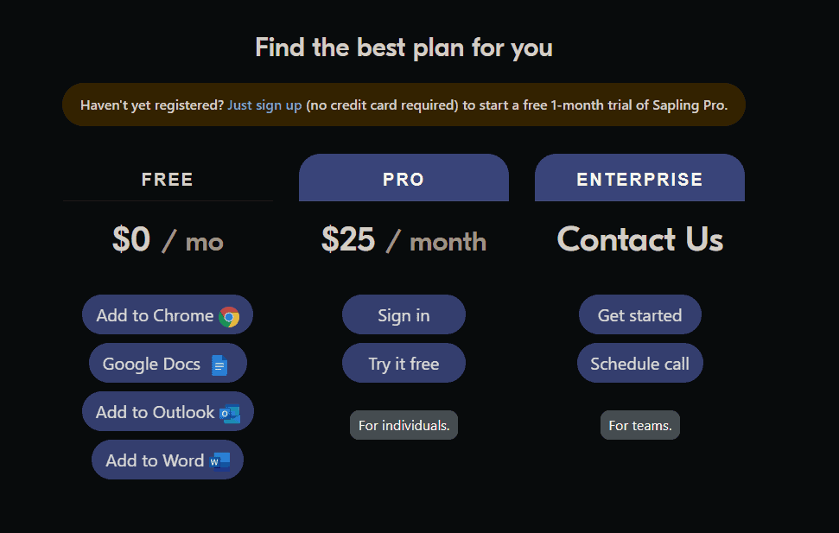Click the For teams label
This screenshot has width=839, height=533.
tap(640, 425)
